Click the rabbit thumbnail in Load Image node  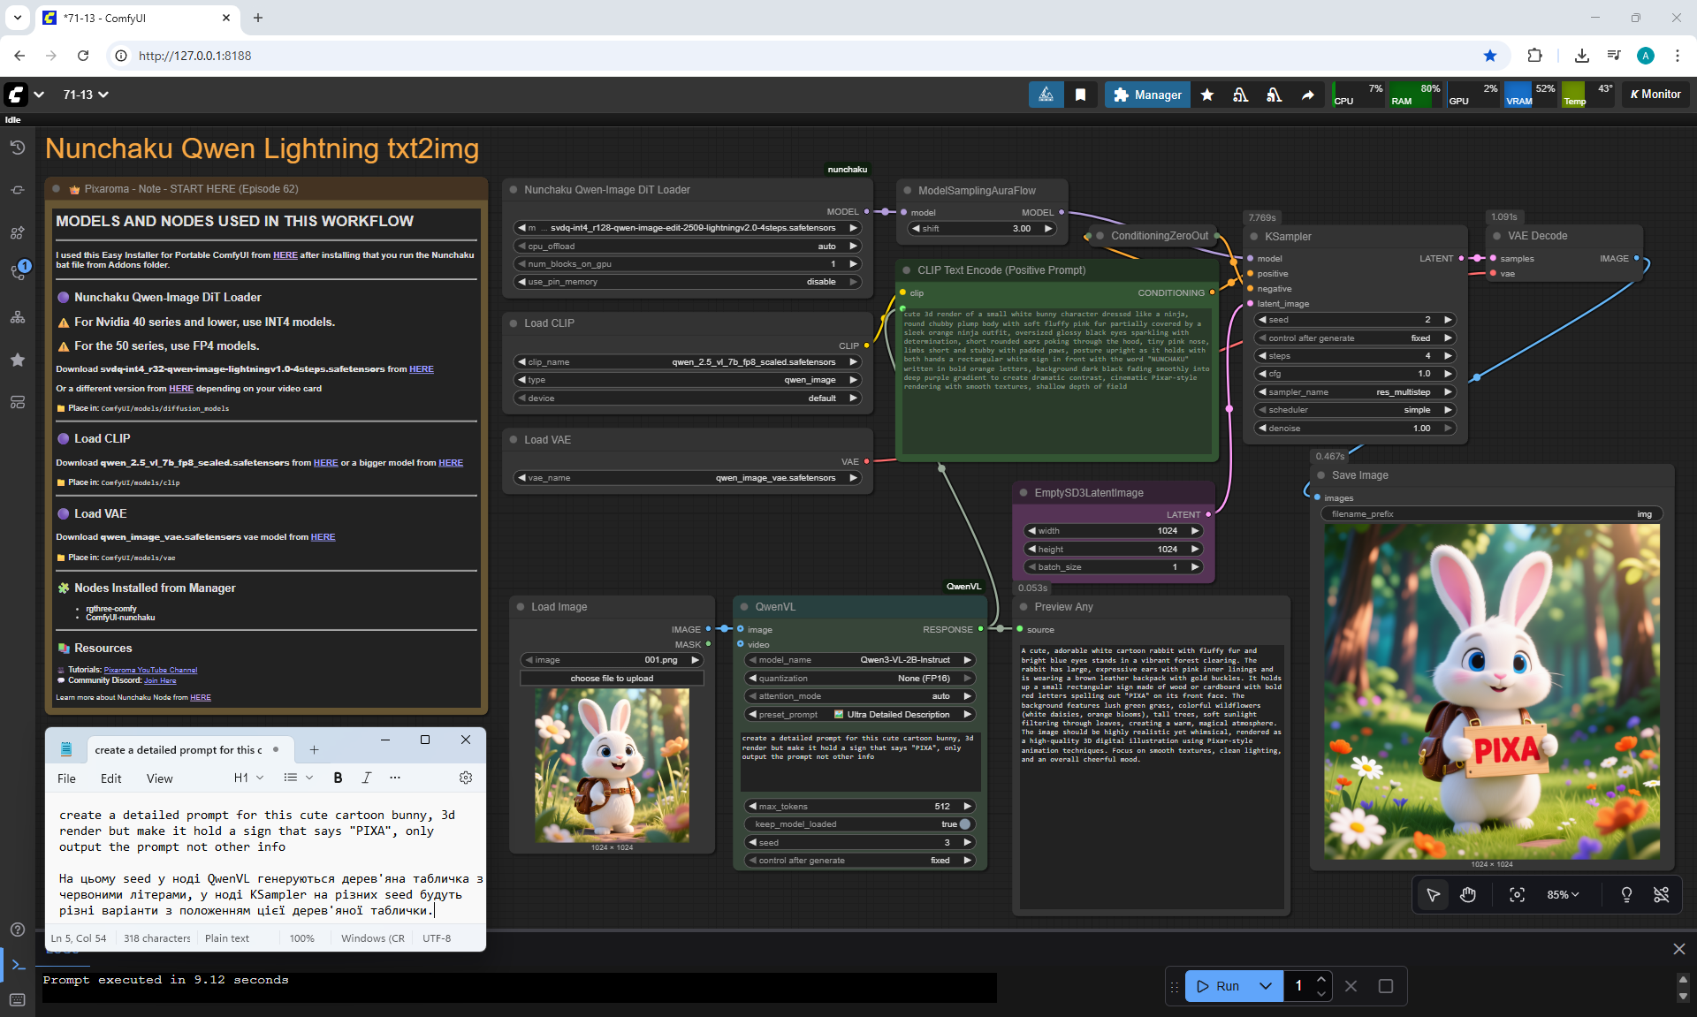[x=612, y=765]
